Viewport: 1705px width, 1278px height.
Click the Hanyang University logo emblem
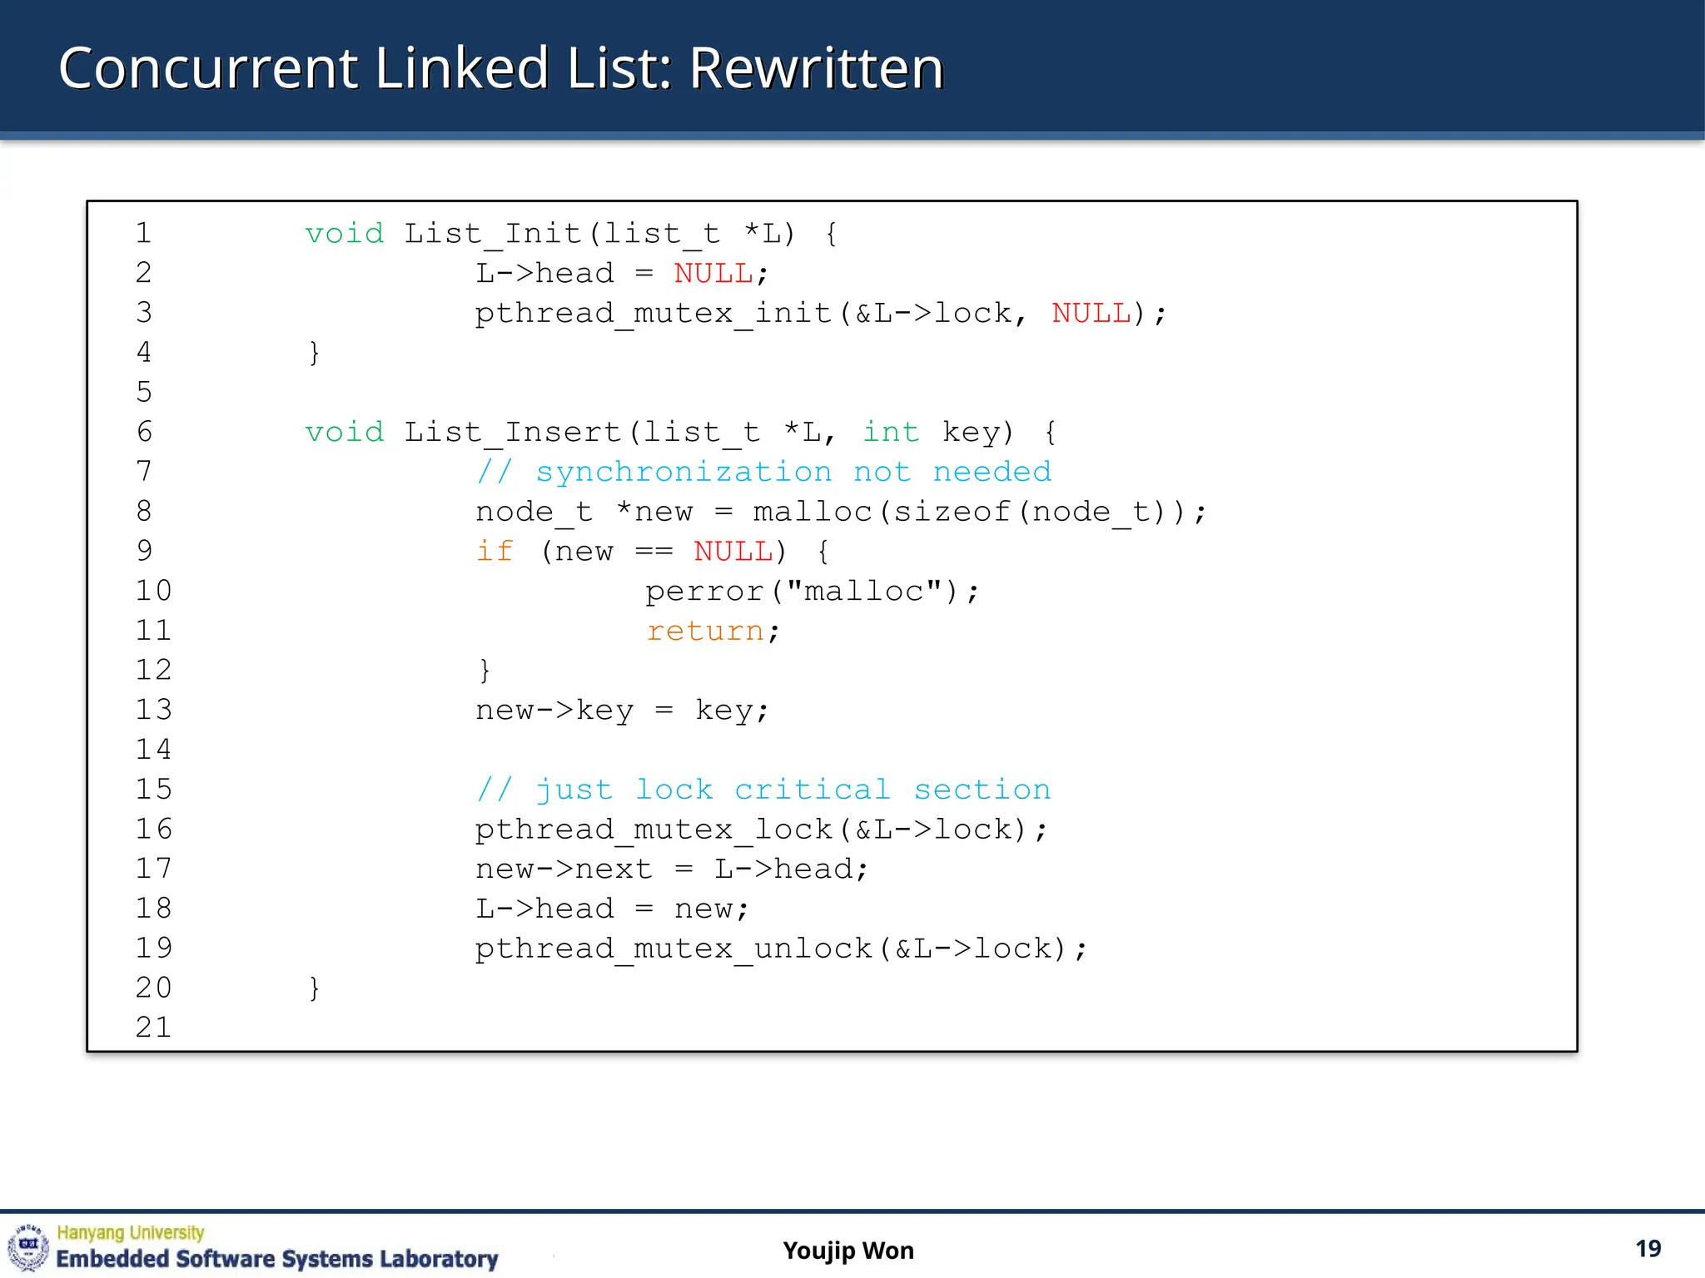(28, 1246)
